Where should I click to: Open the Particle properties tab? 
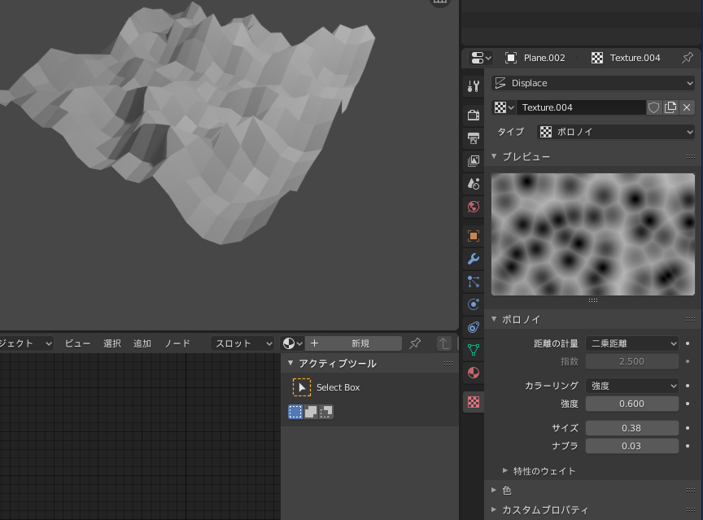click(x=474, y=282)
